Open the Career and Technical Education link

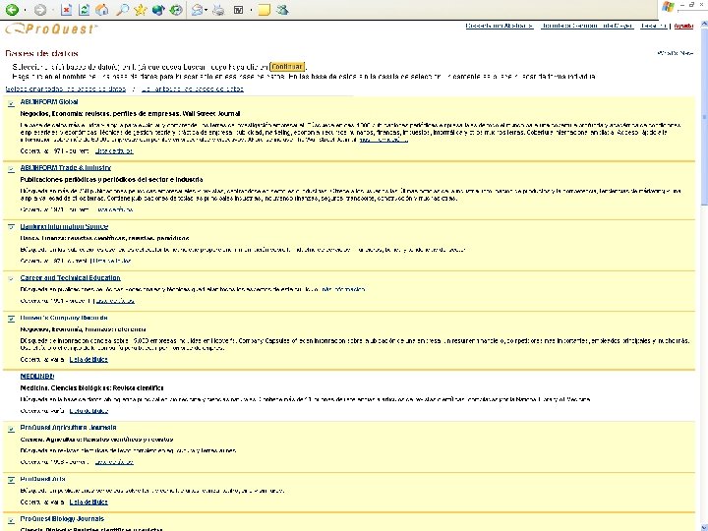[x=71, y=277]
